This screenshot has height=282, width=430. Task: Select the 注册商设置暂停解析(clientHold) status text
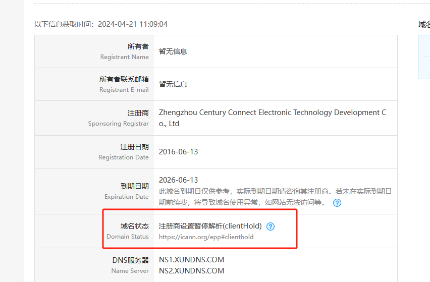tap(210, 226)
